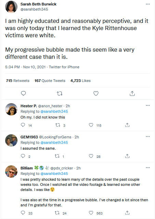This screenshot has width=155, height=219.
Task: View the 715 Retweets list
Action: 18,81
